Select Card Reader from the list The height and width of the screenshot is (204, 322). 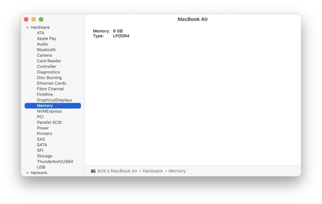pos(49,61)
